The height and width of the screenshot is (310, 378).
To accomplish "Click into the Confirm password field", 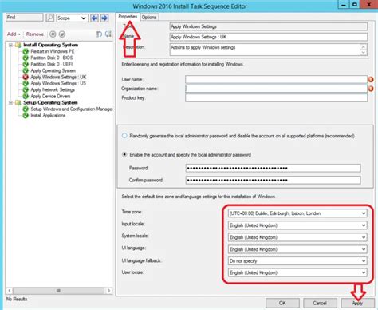I will [x=273, y=180].
